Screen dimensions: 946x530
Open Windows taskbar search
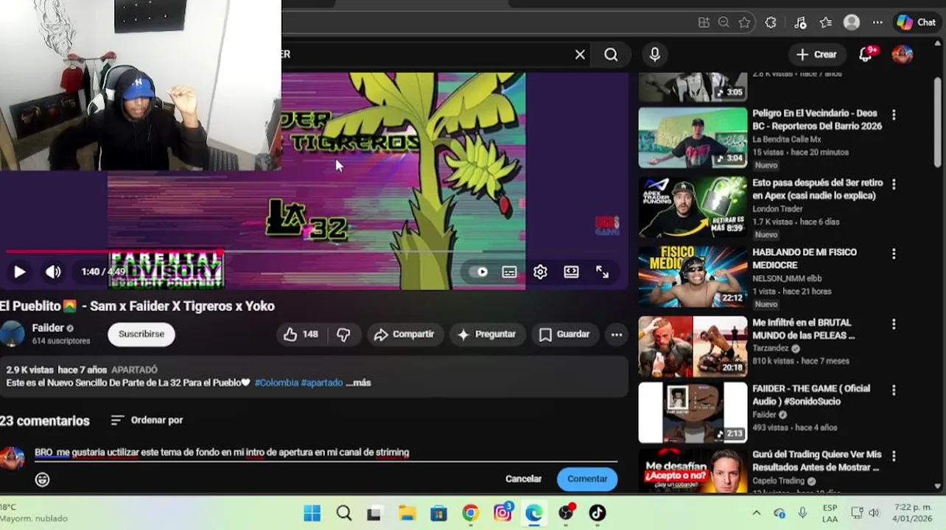click(x=344, y=513)
